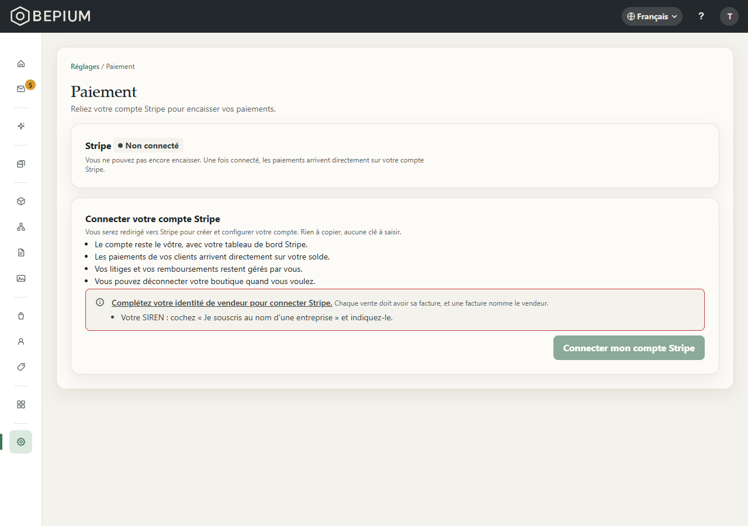Click the Paiement breadcrumb text
The width and height of the screenshot is (748, 526).
click(120, 67)
